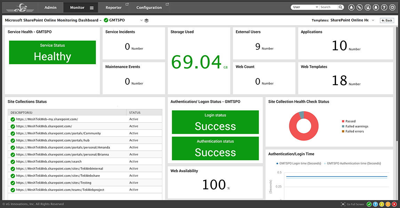This screenshot has height=208, width=400.
Task: Toggle the Passed legend color swatch
Action: point(343,122)
